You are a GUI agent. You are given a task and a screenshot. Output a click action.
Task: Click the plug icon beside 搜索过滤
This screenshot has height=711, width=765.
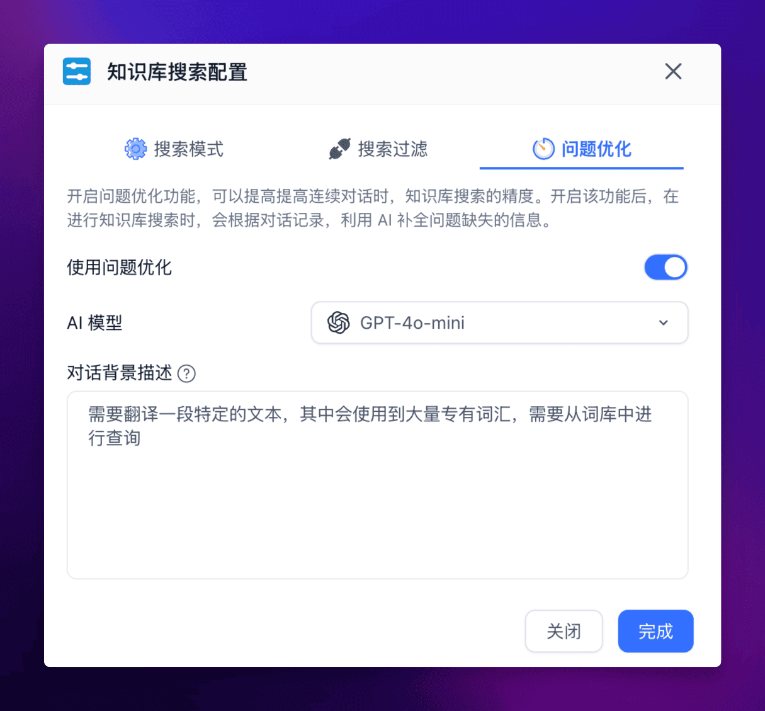click(x=339, y=149)
